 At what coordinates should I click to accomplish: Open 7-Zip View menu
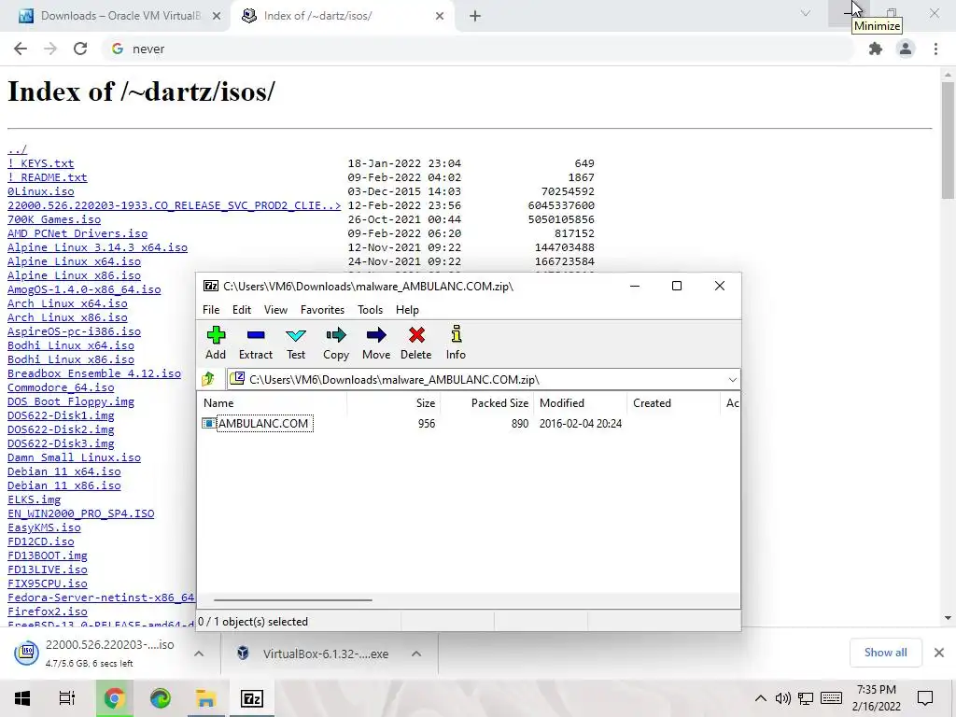[x=275, y=310]
